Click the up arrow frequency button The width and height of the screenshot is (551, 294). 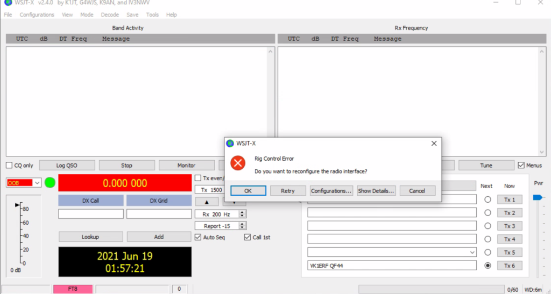tap(207, 202)
